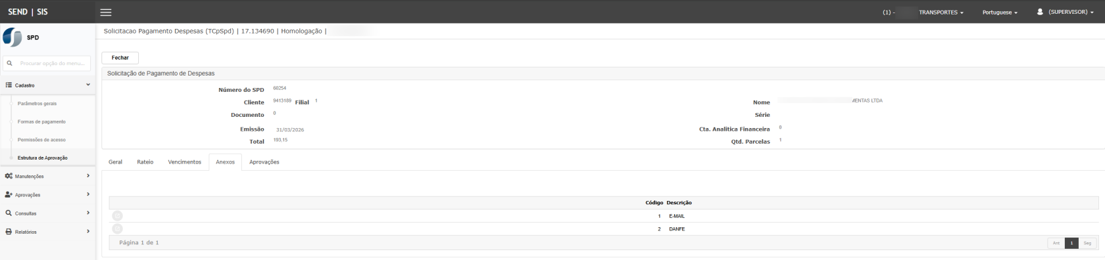Select the E-MAIL attachment description
Viewport: 1105px width, 260px height.
point(677,216)
